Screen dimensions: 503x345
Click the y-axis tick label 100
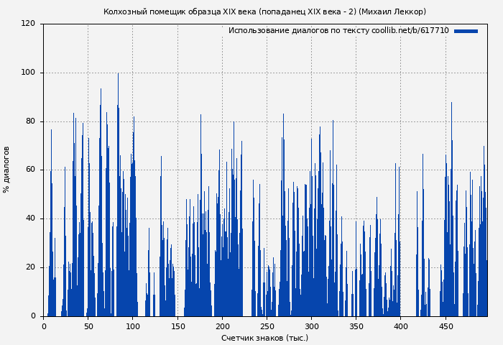pos(28,73)
